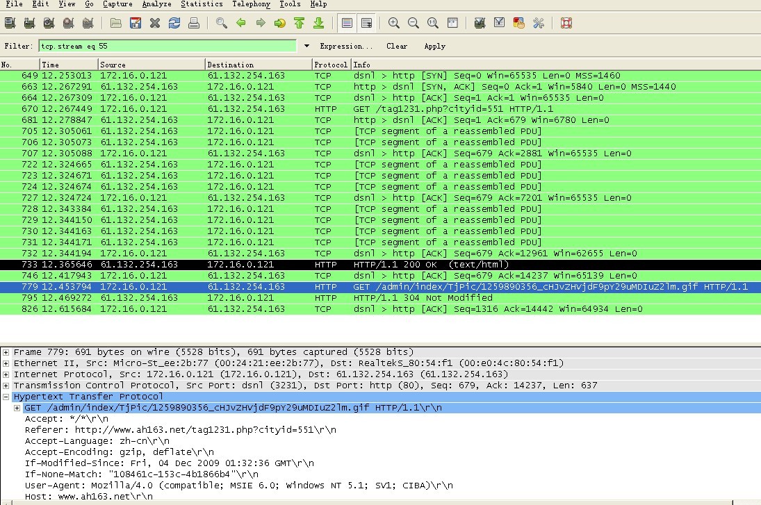Image resolution: width=761 pixels, height=505 pixels.
Task: Reload the capture file using toolbar icon
Action: tap(174, 23)
